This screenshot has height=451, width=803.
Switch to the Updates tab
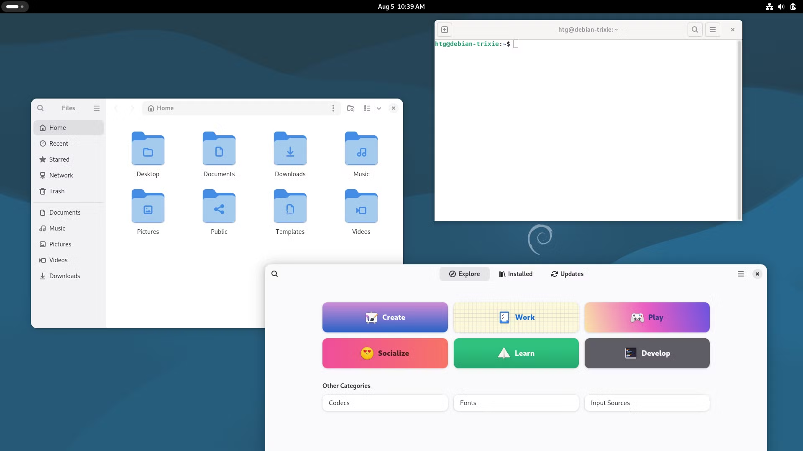567,274
